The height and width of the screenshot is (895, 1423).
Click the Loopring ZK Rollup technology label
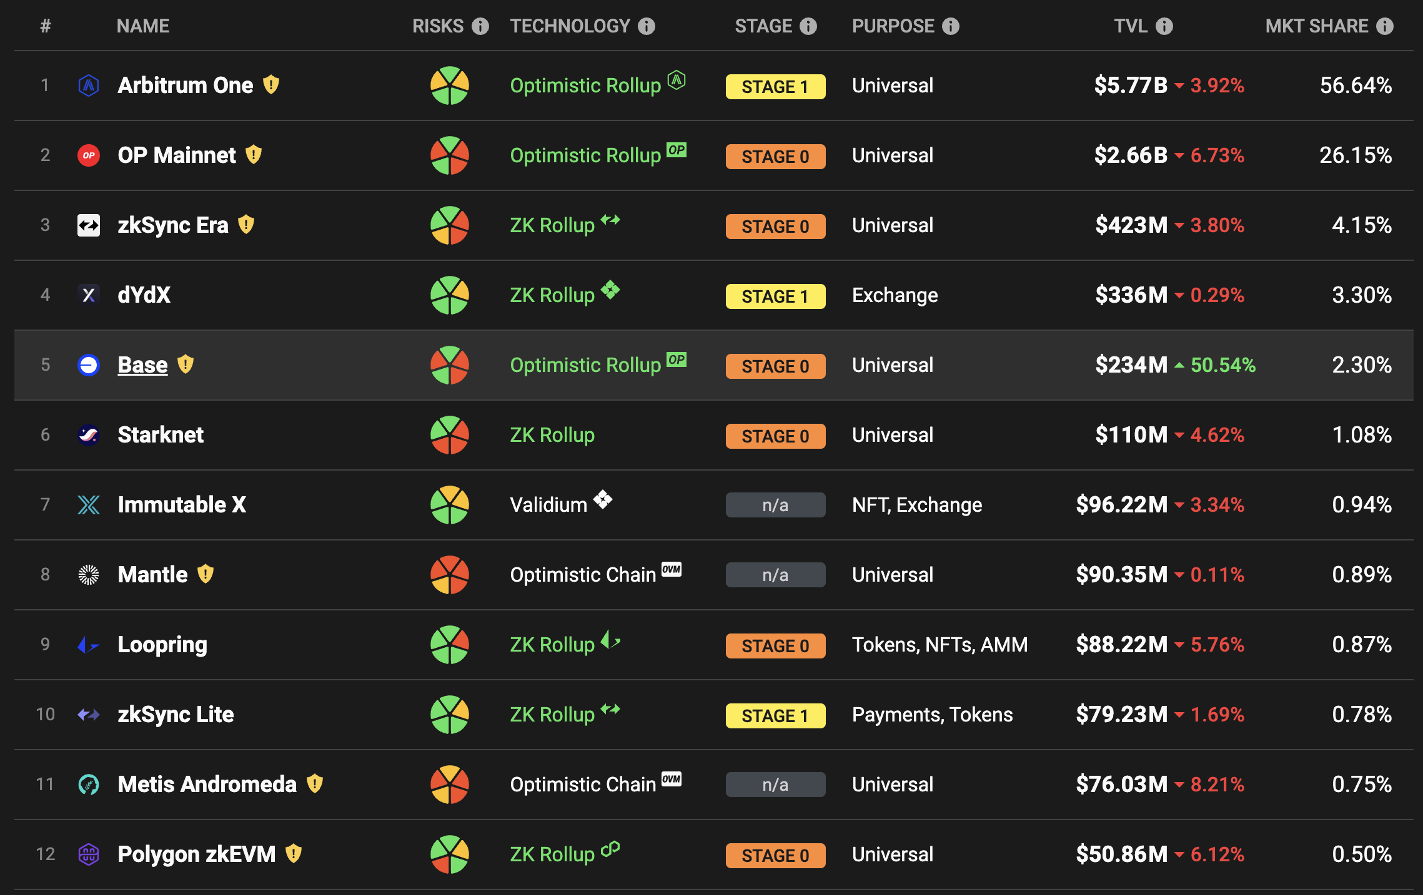click(552, 645)
